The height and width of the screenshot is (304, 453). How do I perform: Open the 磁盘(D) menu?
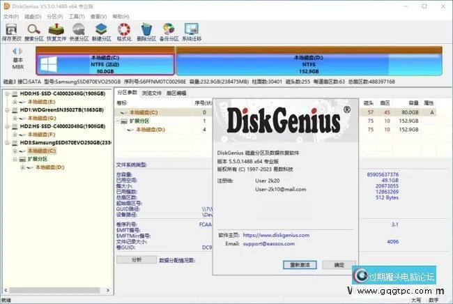(x=33, y=17)
